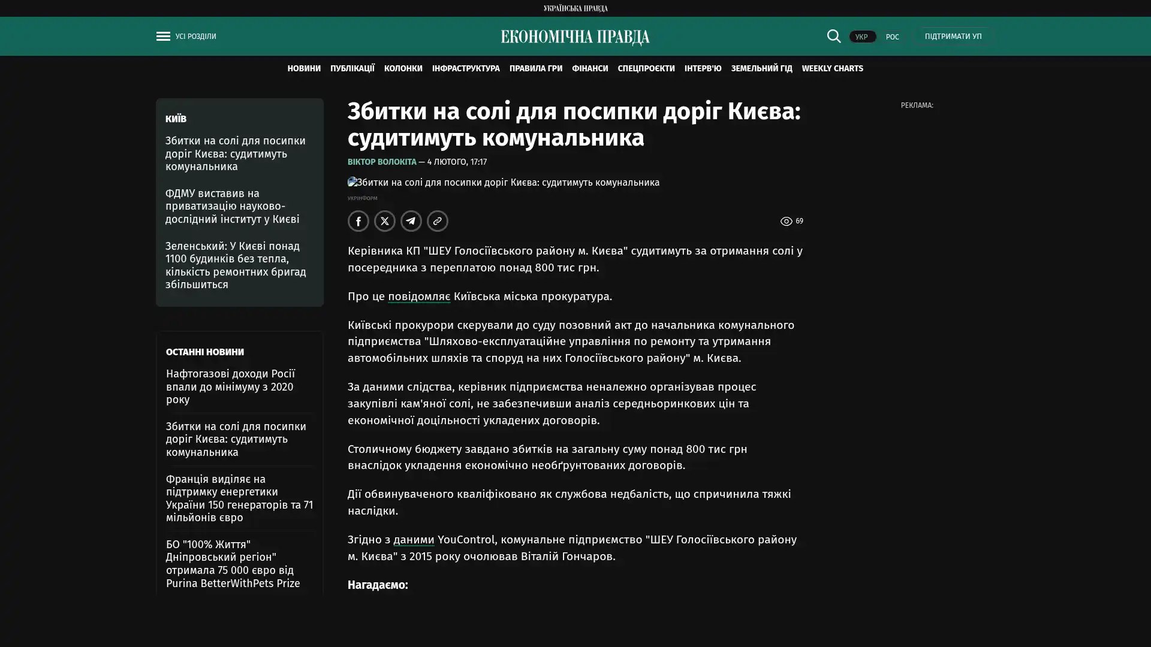Click the article's main image placeholder

(x=504, y=183)
